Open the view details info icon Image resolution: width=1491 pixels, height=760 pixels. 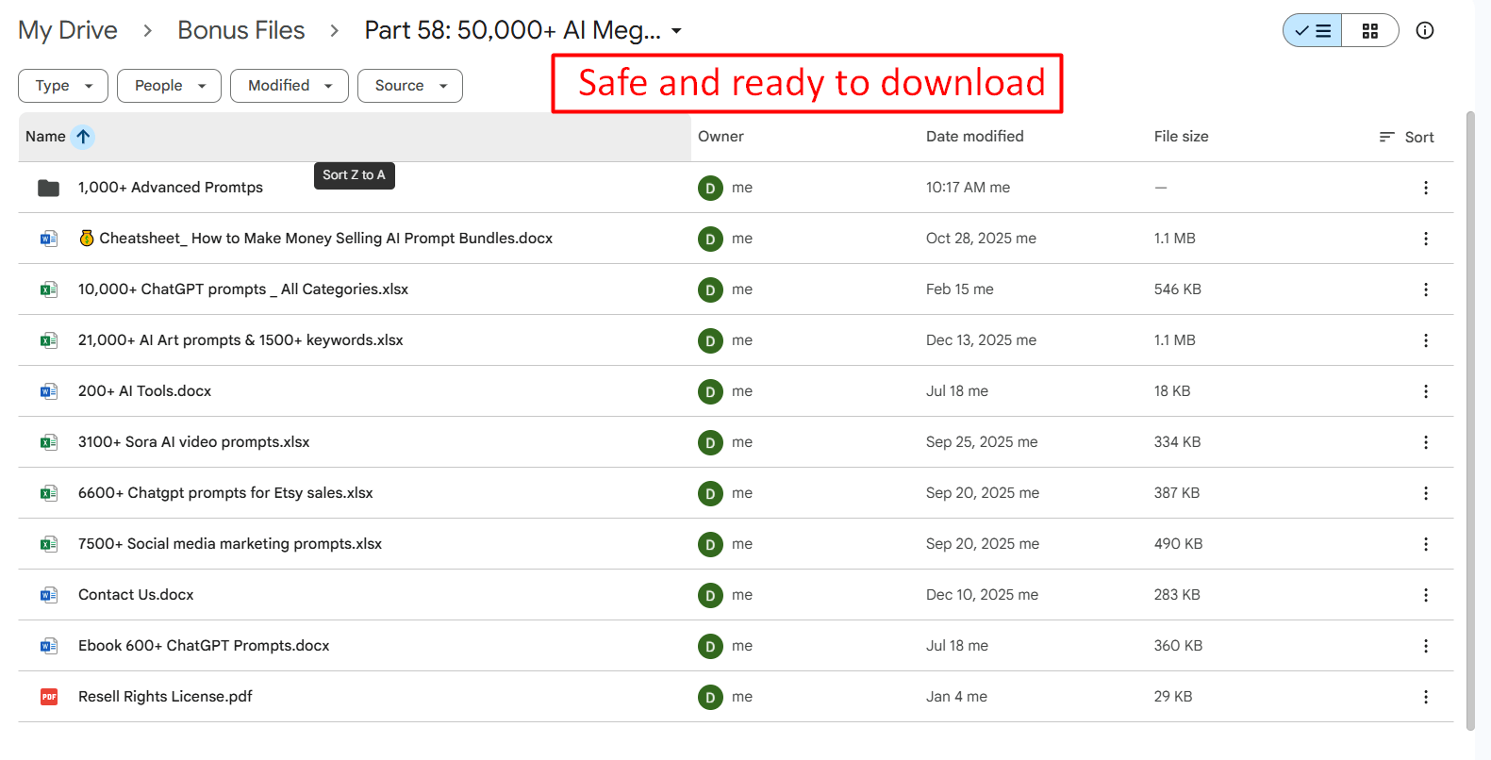(x=1424, y=30)
